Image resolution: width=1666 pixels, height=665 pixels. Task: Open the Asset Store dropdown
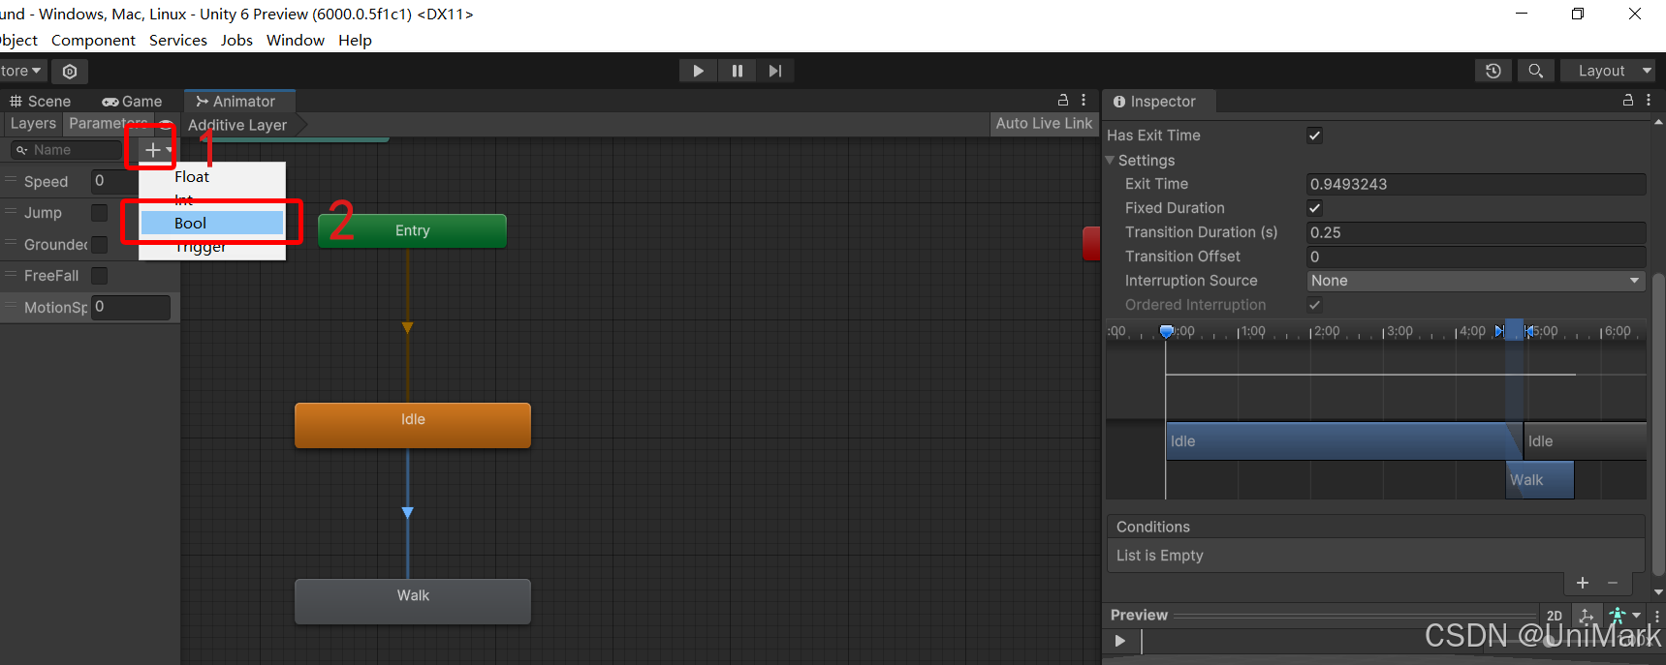point(22,71)
